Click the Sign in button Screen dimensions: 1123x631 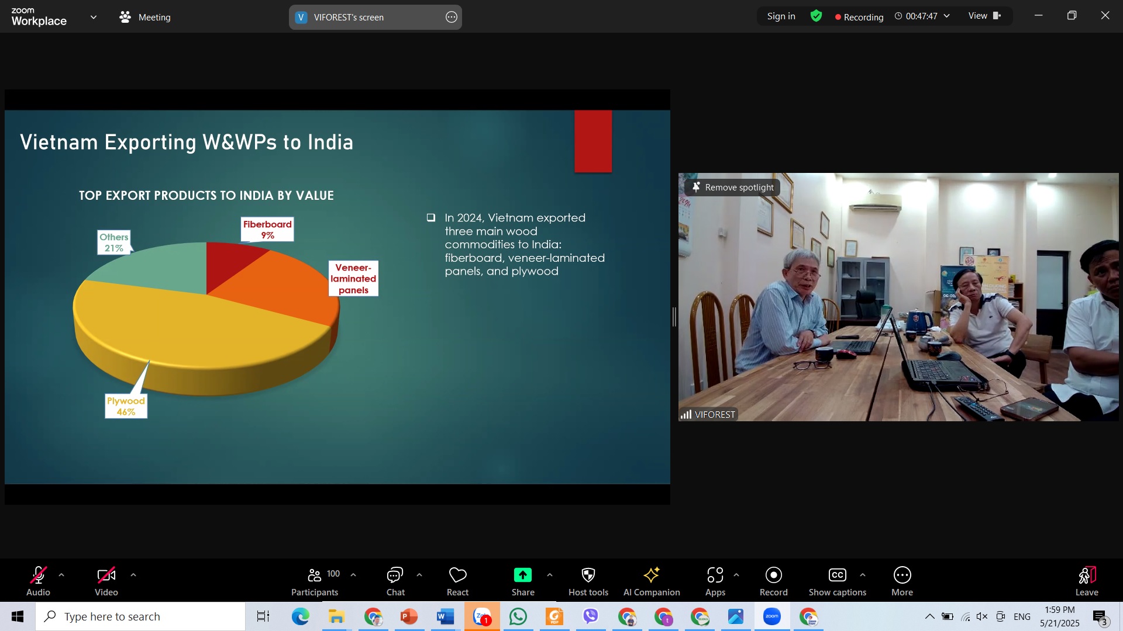click(781, 16)
